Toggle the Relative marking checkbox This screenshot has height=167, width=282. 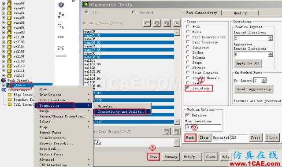(x=188, y=115)
